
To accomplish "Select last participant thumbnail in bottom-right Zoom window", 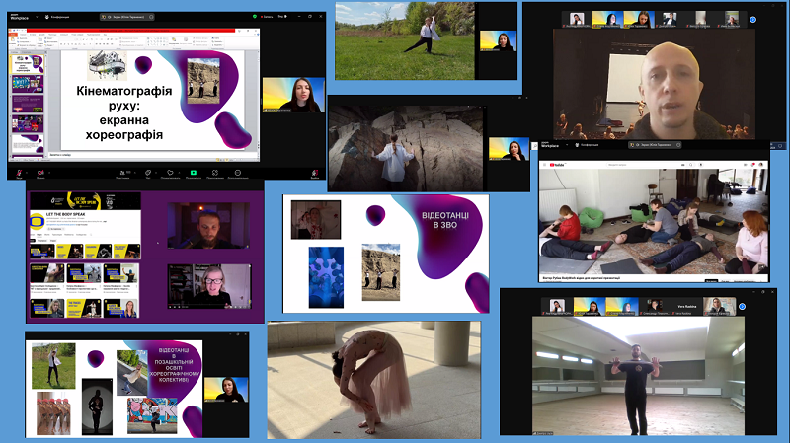I will click(x=719, y=306).
